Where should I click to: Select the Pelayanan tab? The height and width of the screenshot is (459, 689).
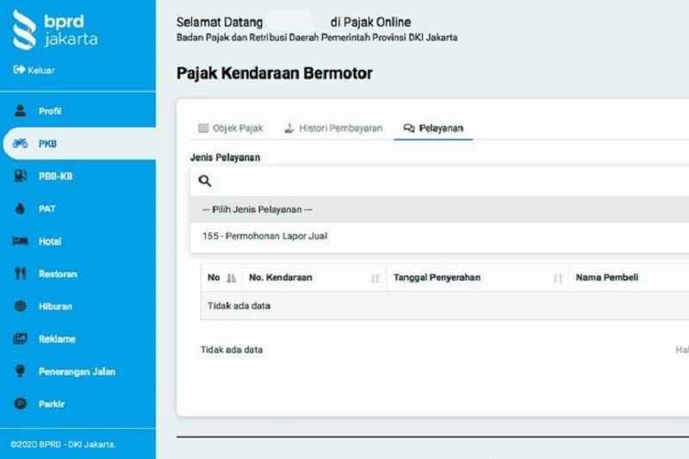pos(433,128)
